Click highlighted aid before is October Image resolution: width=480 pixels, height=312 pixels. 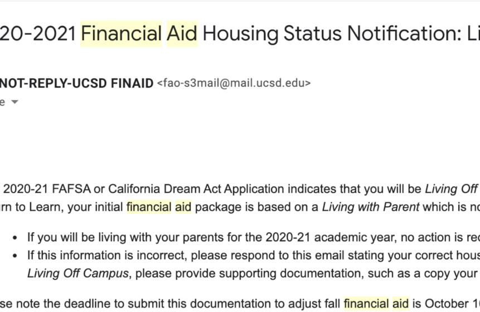400,304
